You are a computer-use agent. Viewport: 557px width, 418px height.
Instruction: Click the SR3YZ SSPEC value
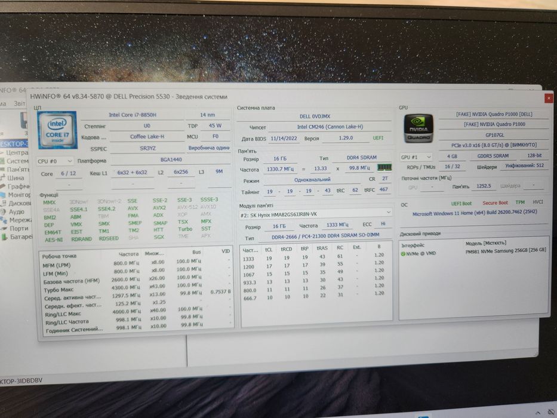[148, 148]
